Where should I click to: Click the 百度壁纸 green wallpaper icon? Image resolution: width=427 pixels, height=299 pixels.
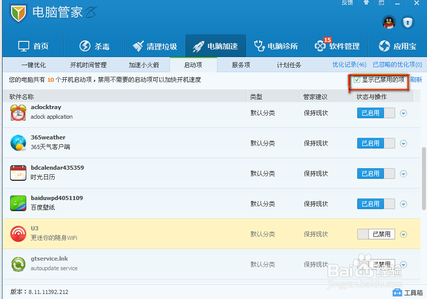pyautogui.click(x=18, y=204)
